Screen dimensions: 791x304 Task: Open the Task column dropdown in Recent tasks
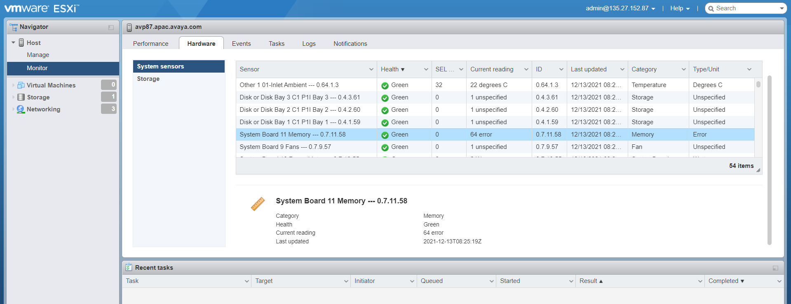coord(246,281)
